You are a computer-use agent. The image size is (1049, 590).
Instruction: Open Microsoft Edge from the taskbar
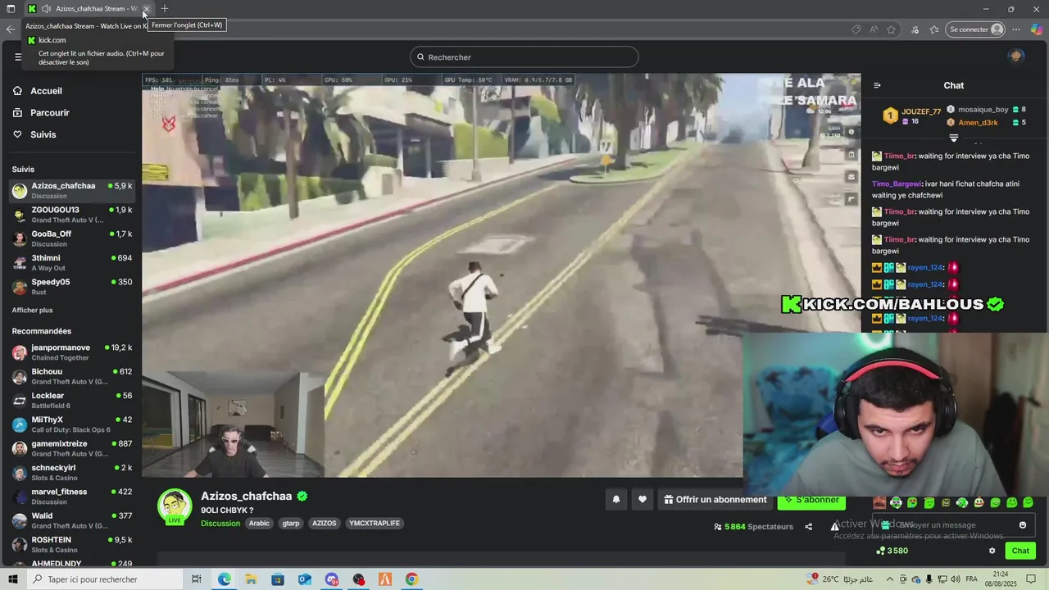224,579
